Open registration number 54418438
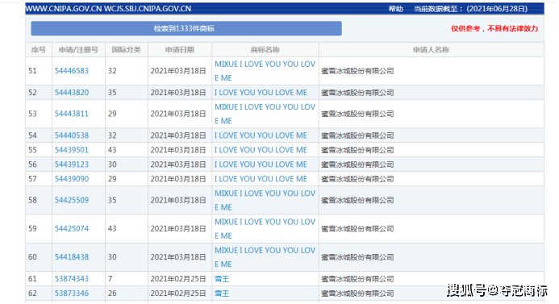 (71, 257)
